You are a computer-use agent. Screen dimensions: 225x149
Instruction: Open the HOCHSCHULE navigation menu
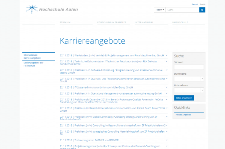click(x=180, y=22)
